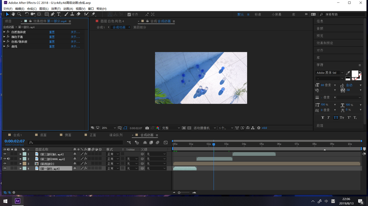Hide the 第二部分0000.mp4 layer

tap(5, 159)
